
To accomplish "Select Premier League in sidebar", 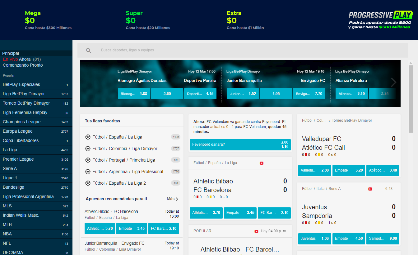I will click(36, 159).
